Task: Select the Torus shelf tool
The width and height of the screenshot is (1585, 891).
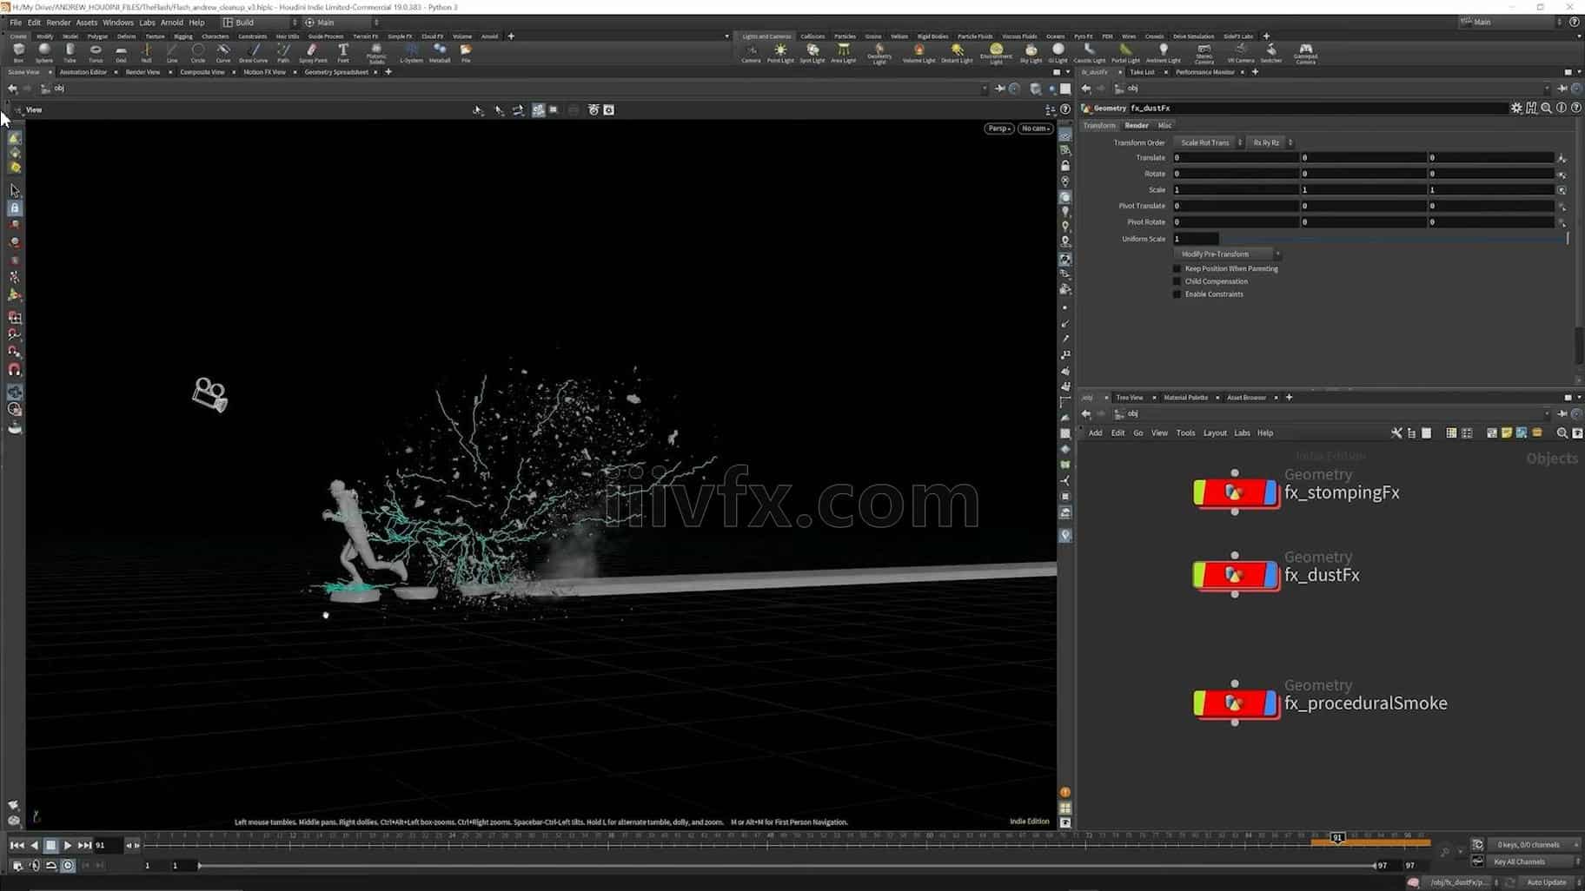Action: 96,53
